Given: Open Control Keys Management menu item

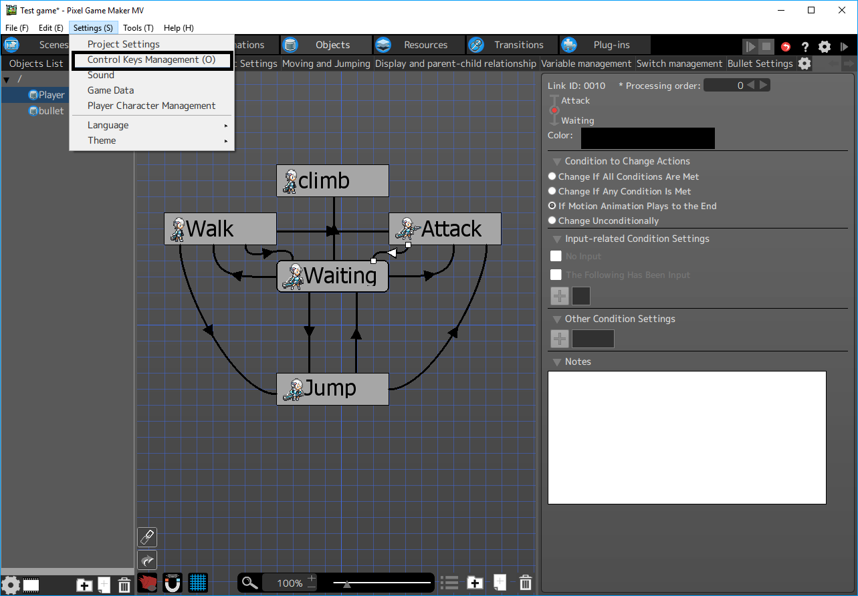Looking at the screenshot, I should click(152, 59).
